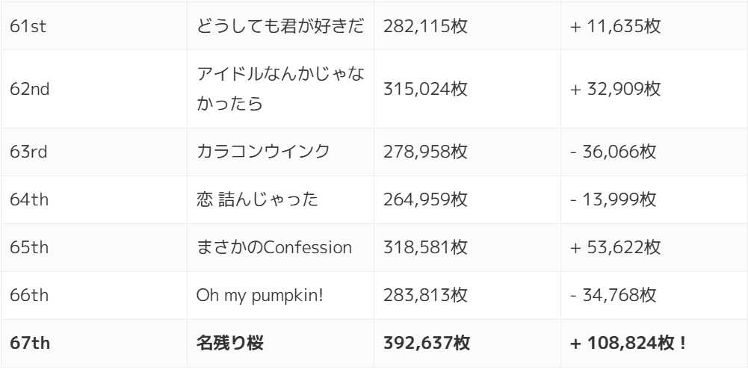Screen dimensions: 748x369
Task: Select the song title どうしても君が好きだ
Action: click(280, 28)
